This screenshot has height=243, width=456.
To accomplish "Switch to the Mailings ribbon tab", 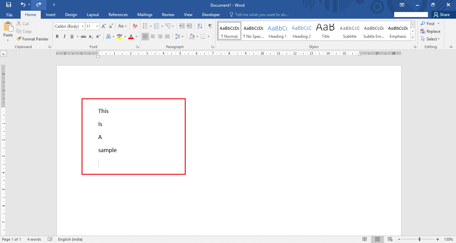I will [x=145, y=14].
